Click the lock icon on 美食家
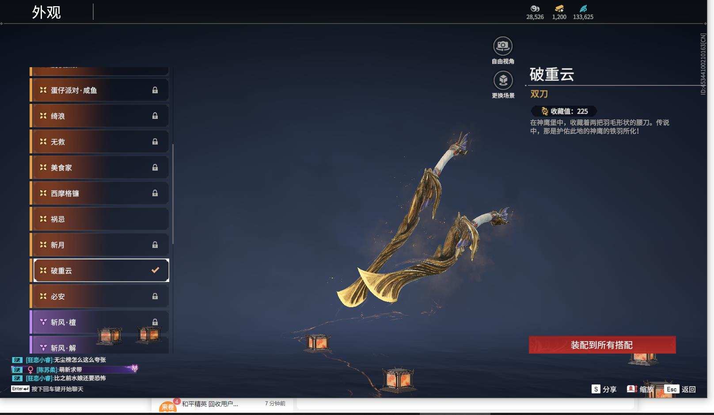Image resolution: width=714 pixels, height=415 pixels. [155, 168]
